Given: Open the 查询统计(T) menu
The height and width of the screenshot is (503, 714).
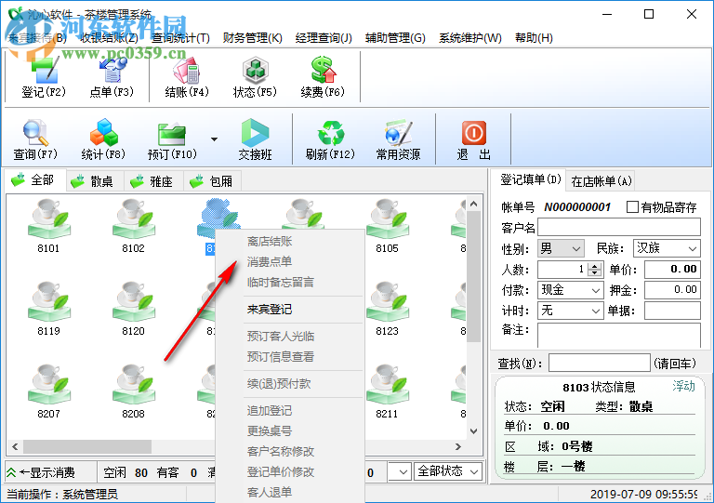Looking at the screenshot, I should (180, 38).
